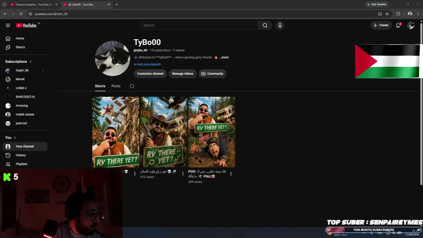This screenshot has width=423, height=238.
Task: Click the install app icon in address bar
Action: click(x=380, y=14)
